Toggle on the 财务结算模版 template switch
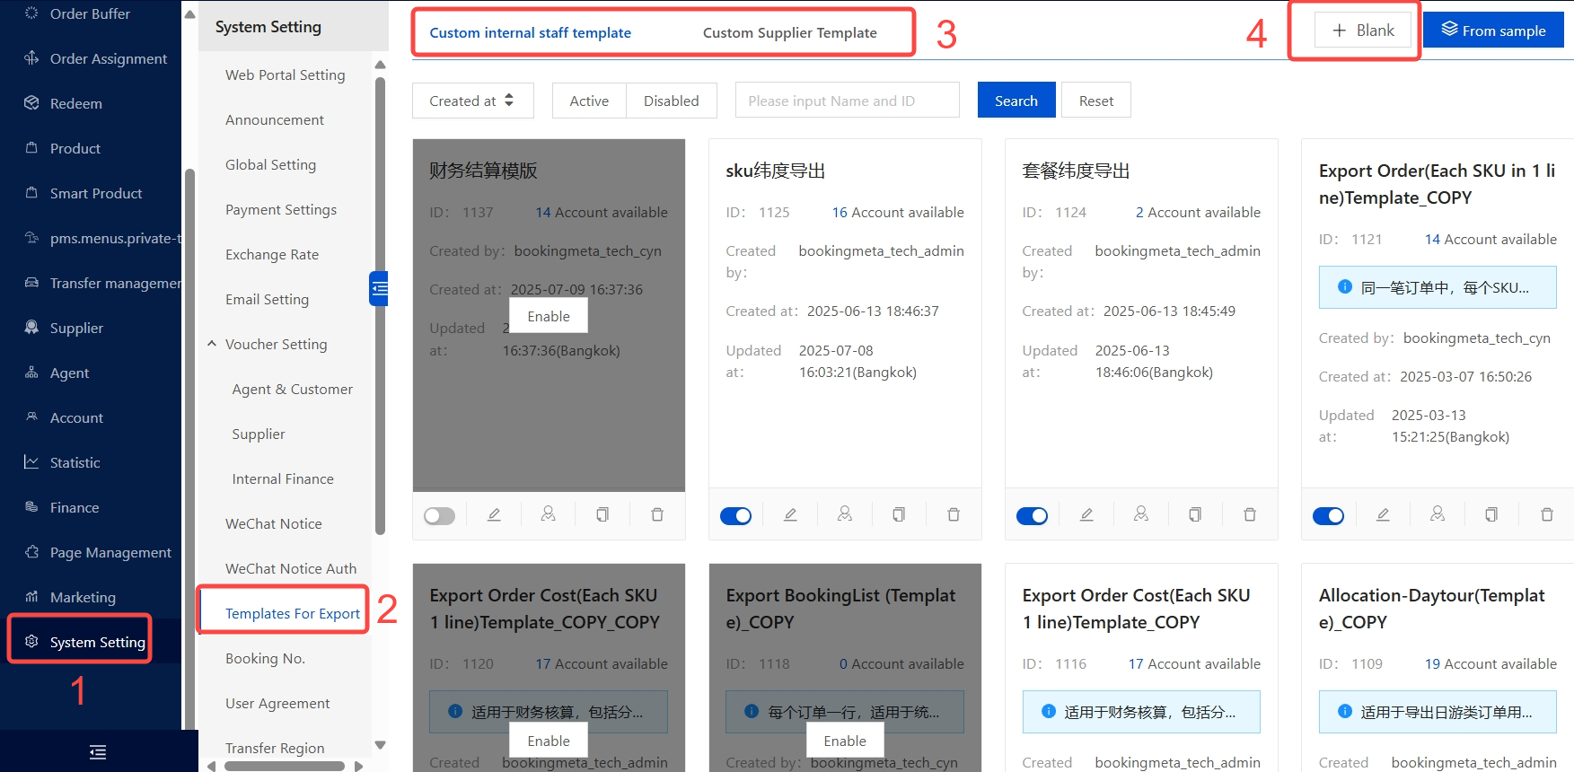 pyautogui.click(x=439, y=515)
